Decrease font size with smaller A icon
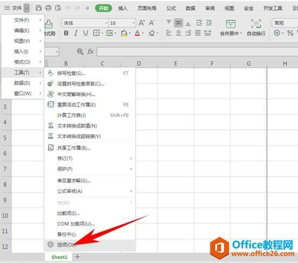Viewport: 298px width, 263px height. point(152,23)
